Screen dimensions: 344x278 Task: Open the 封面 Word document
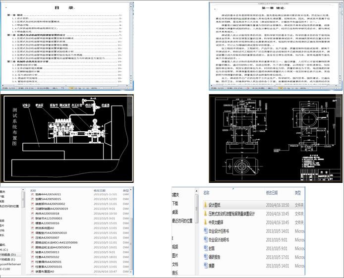pyautogui.click(x=212, y=248)
